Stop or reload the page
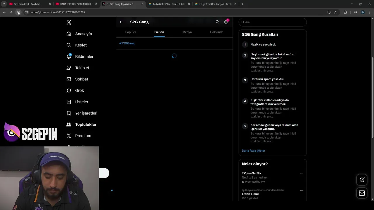The height and width of the screenshot is (210, 374). click(x=18, y=12)
